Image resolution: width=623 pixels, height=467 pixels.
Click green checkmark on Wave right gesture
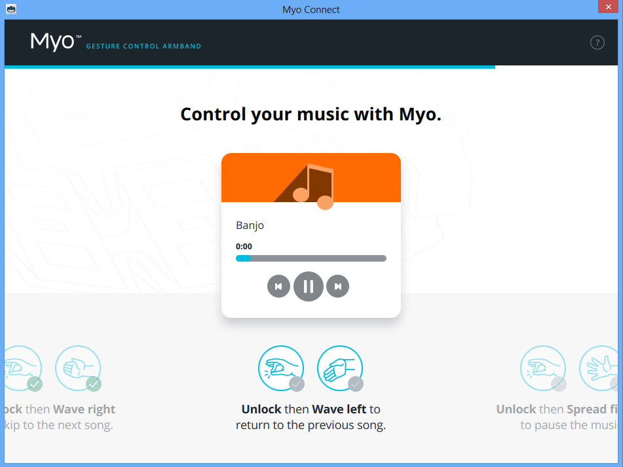[x=94, y=384]
